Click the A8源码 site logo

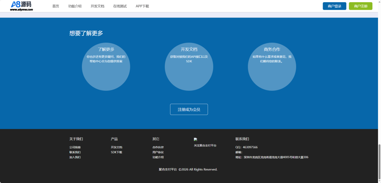pyautogui.click(x=21, y=6)
